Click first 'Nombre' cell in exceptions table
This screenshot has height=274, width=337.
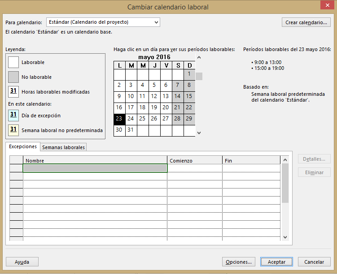coord(95,168)
